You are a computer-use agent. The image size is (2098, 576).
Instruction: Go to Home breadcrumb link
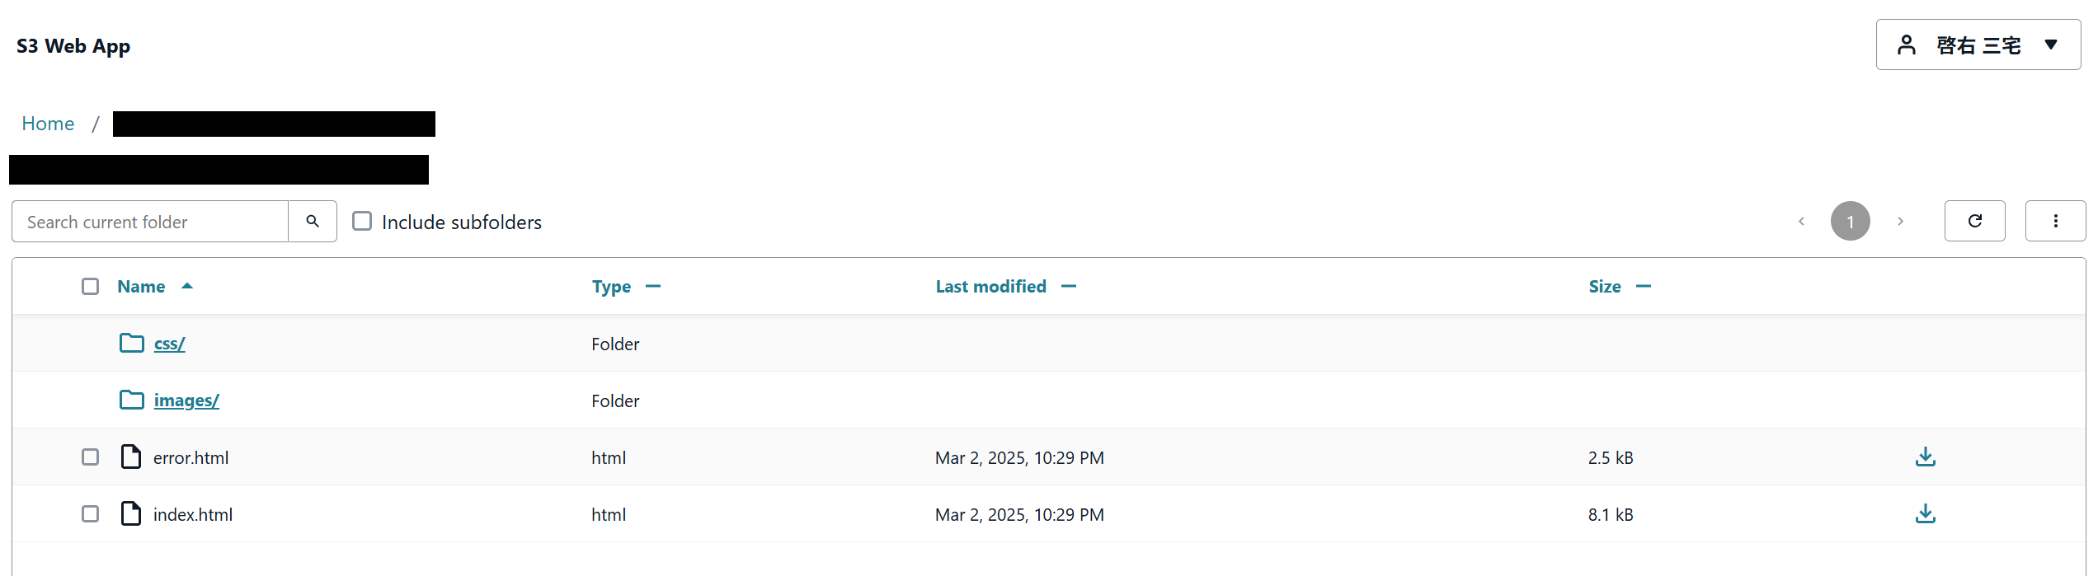coord(48,124)
